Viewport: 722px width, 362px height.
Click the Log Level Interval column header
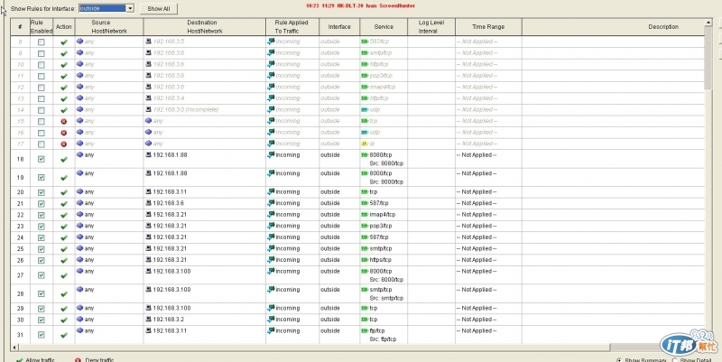click(x=431, y=27)
